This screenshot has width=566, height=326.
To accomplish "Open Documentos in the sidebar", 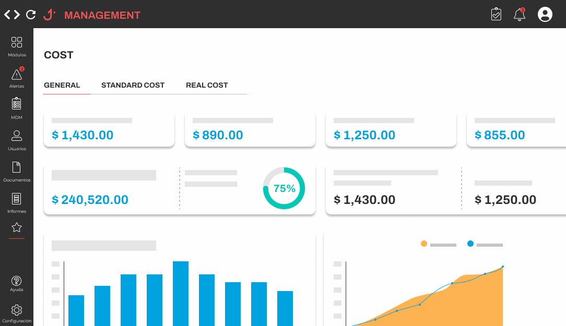I will pos(17,167).
